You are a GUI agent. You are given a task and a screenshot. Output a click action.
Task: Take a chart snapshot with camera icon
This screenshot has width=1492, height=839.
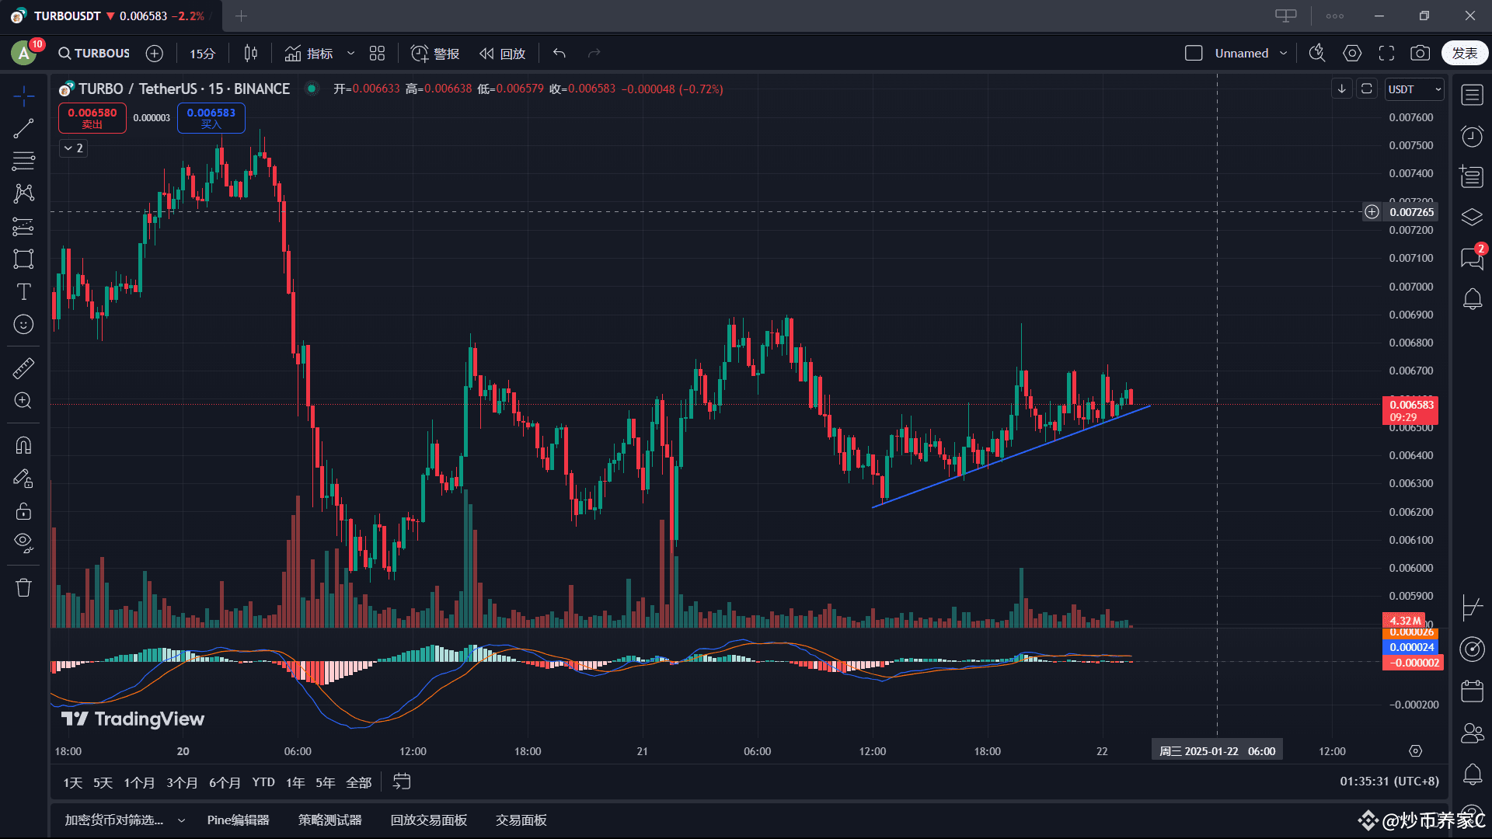(1420, 53)
